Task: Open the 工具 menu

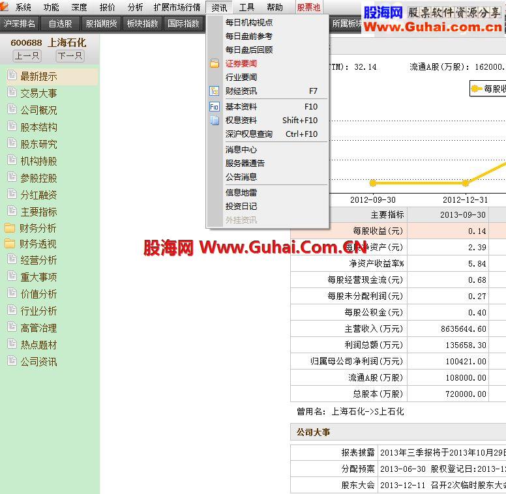Action: [246, 7]
